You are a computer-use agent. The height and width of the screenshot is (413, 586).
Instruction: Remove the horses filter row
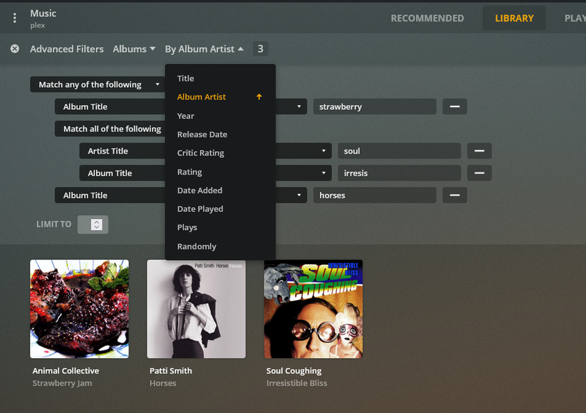[454, 195]
